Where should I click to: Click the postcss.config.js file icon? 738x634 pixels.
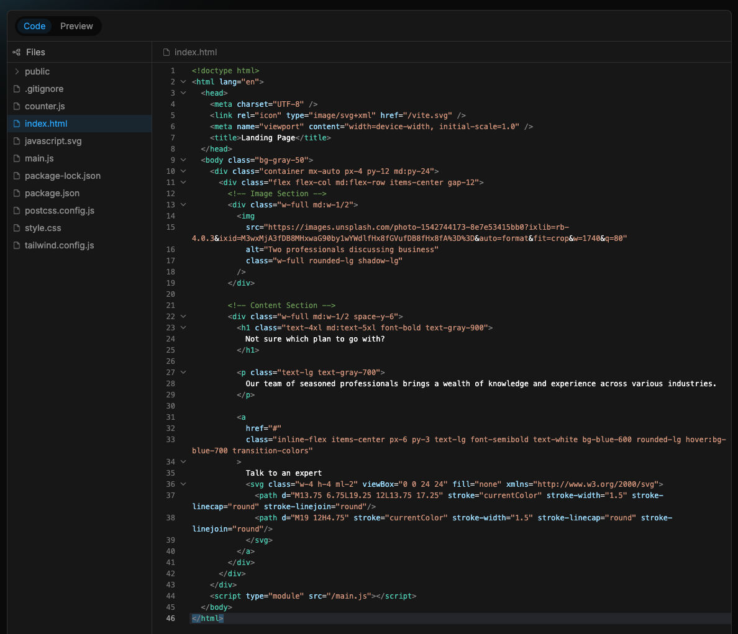(17, 211)
